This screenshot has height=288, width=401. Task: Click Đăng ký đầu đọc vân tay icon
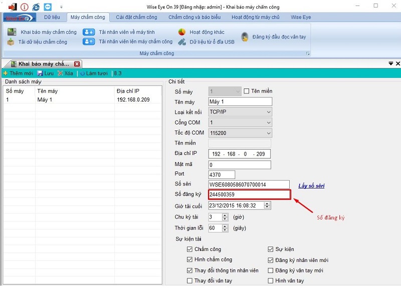point(245,37)
